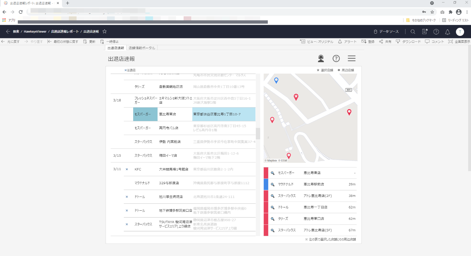Open アラート alerts
471x256 pixels.
[x=347, y=42]
